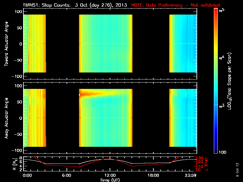Screen dimensions: 243x182
Task: Click the Toward panel data block starting at 0:00
Action: [x=35, y=43]
